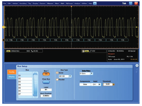Click the trigger level arrow on right edge
This screenshot has height=106, width=142.
click(x=136, y=27)
